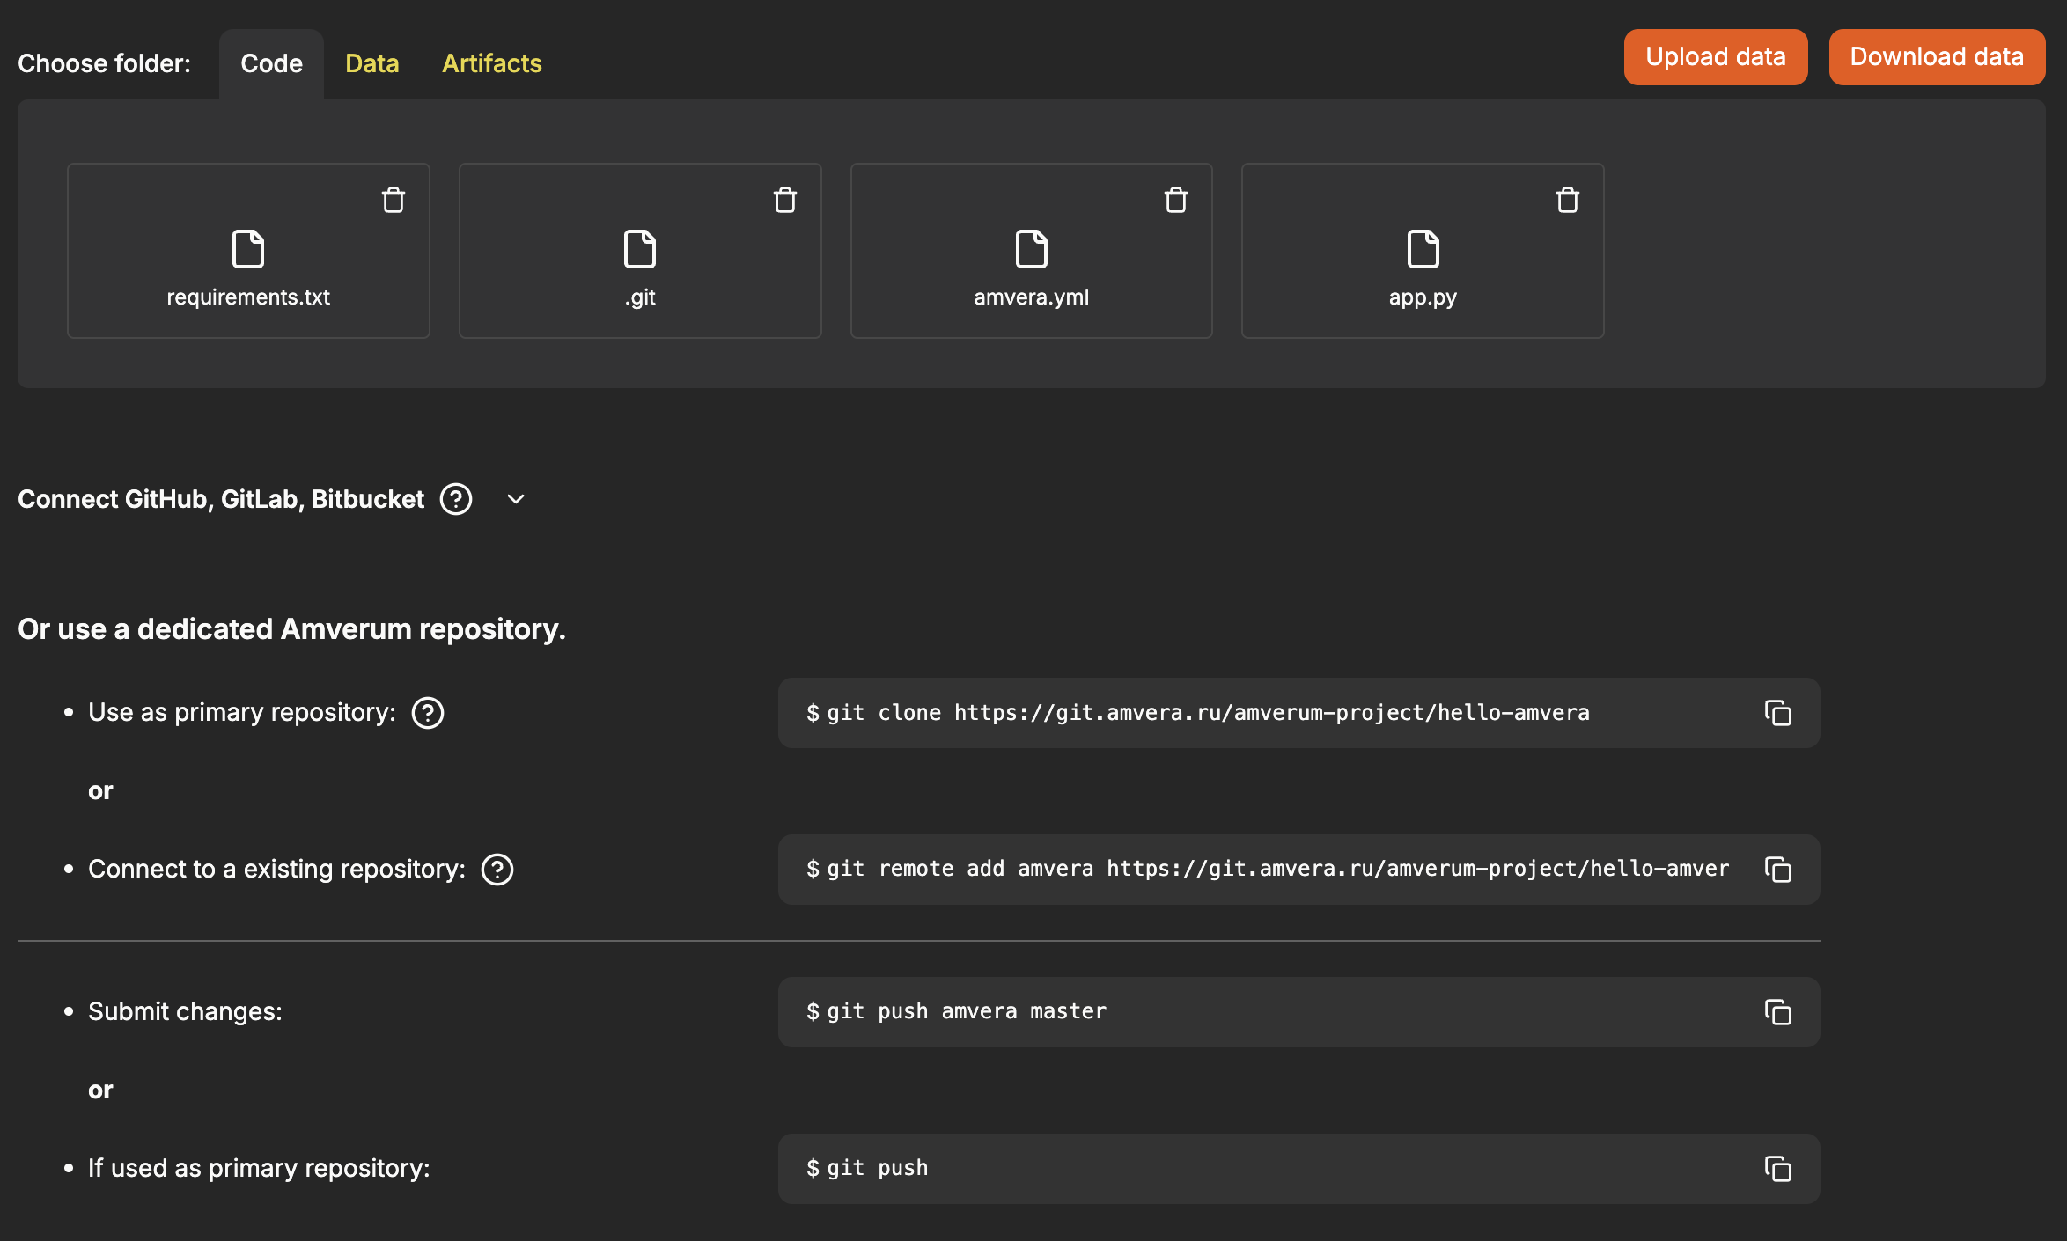Expand the Connect GitHub, GitLab, Bitbucket section
This screenshot has width=2067, height=1241.
pos(516,499)
